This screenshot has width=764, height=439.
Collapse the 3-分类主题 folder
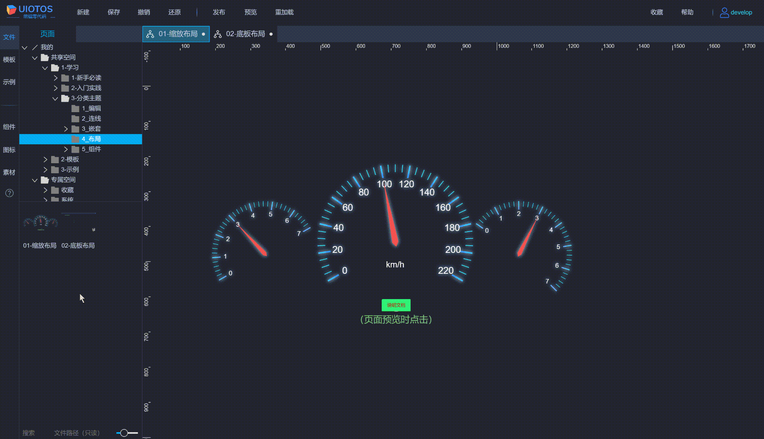pyautogui.click(x=55, y=98)
